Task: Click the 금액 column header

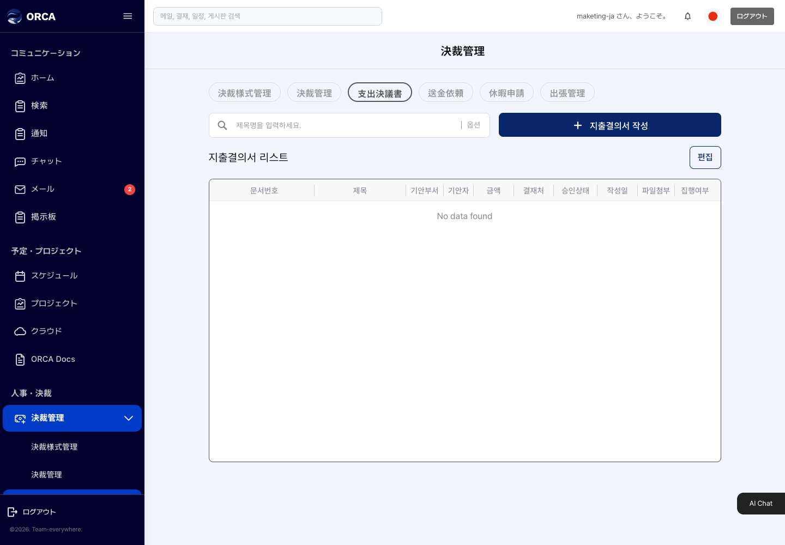Action: 493,190
